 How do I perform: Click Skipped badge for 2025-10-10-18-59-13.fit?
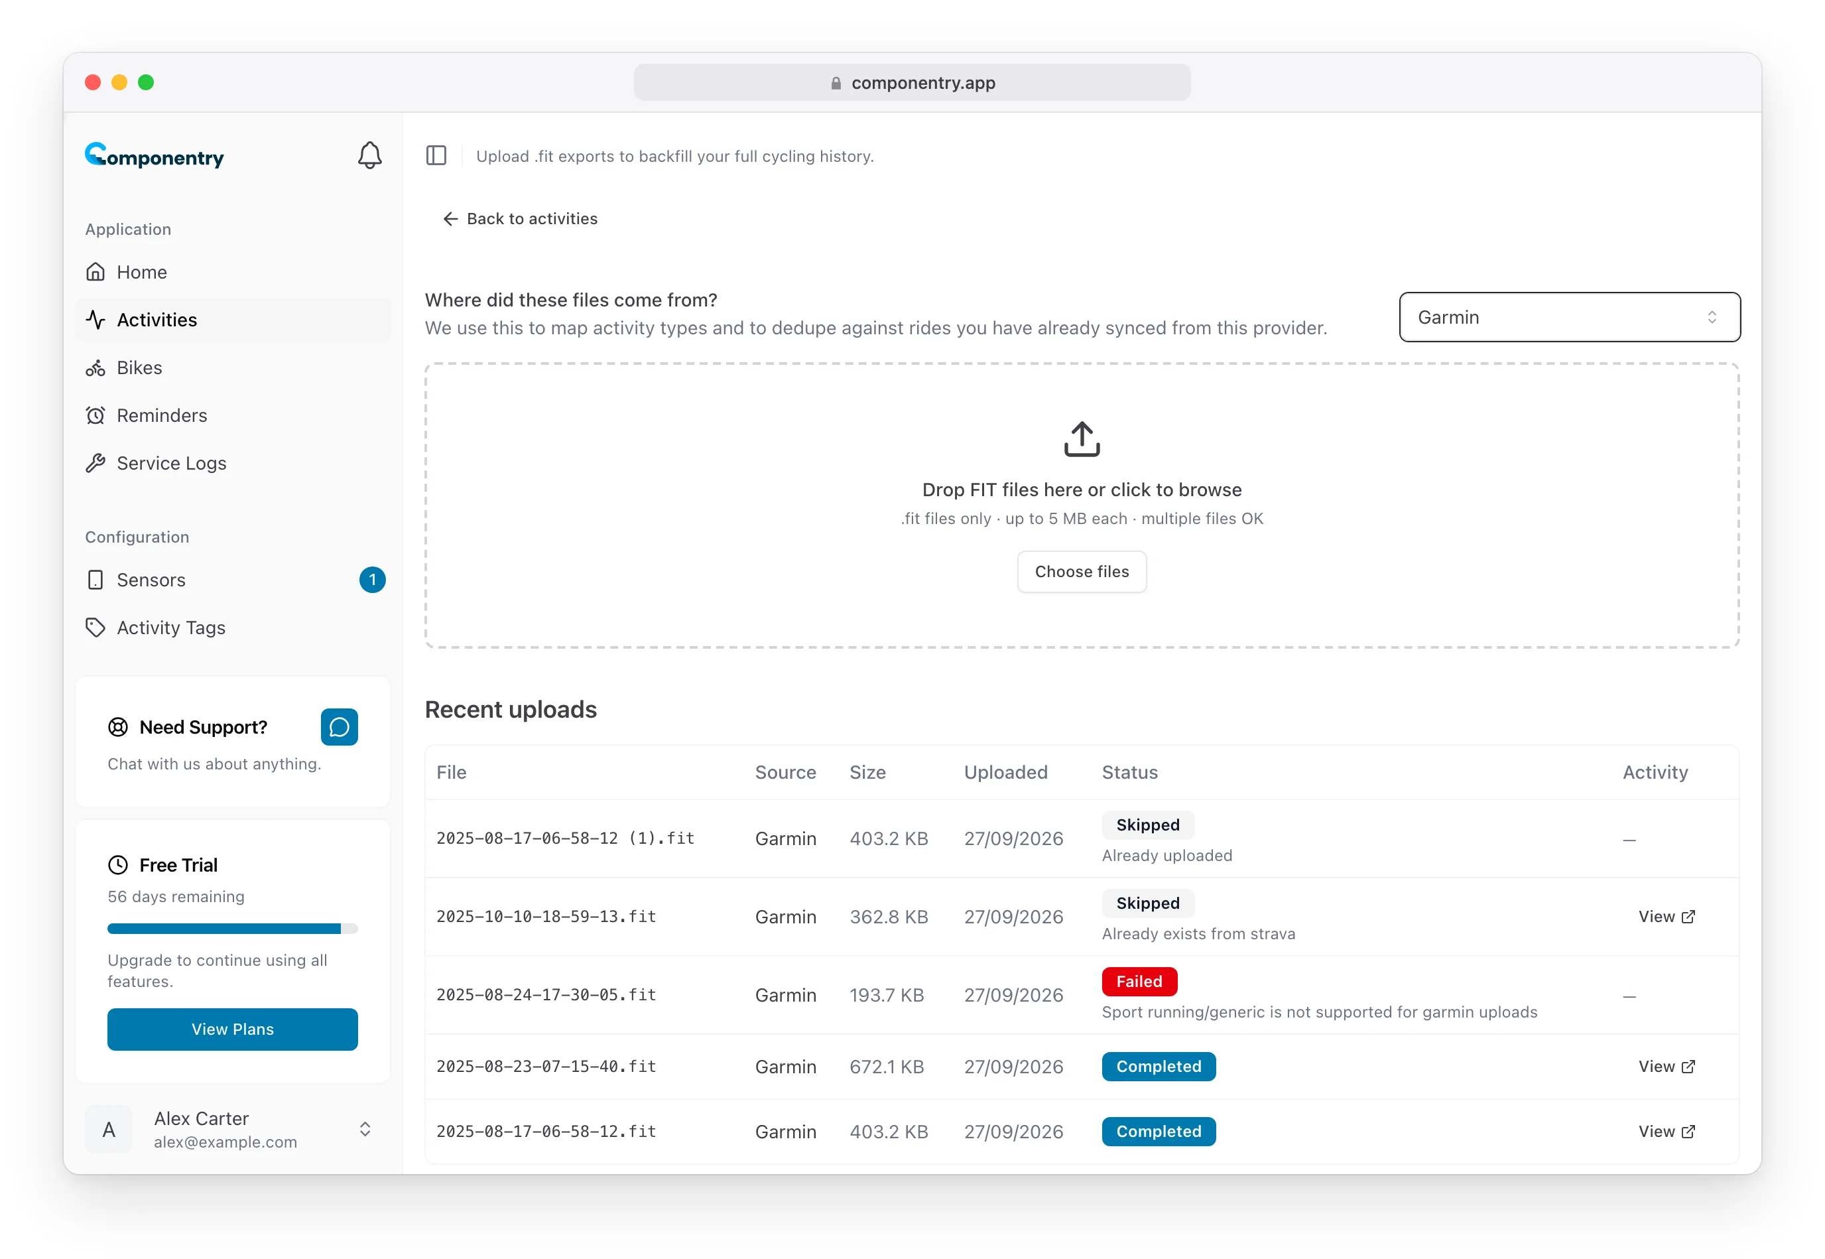(x=1147, y=902)
